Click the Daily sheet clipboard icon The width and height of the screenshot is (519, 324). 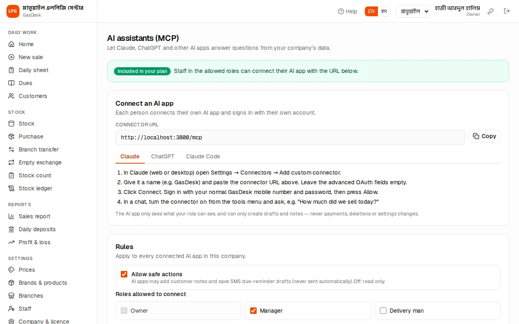click(x=11, y=70)
